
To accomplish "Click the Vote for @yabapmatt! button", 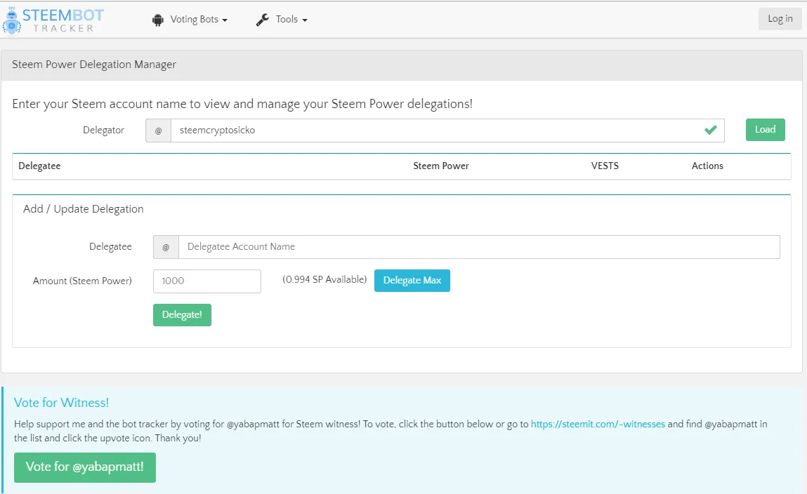I will click(85, 467).
